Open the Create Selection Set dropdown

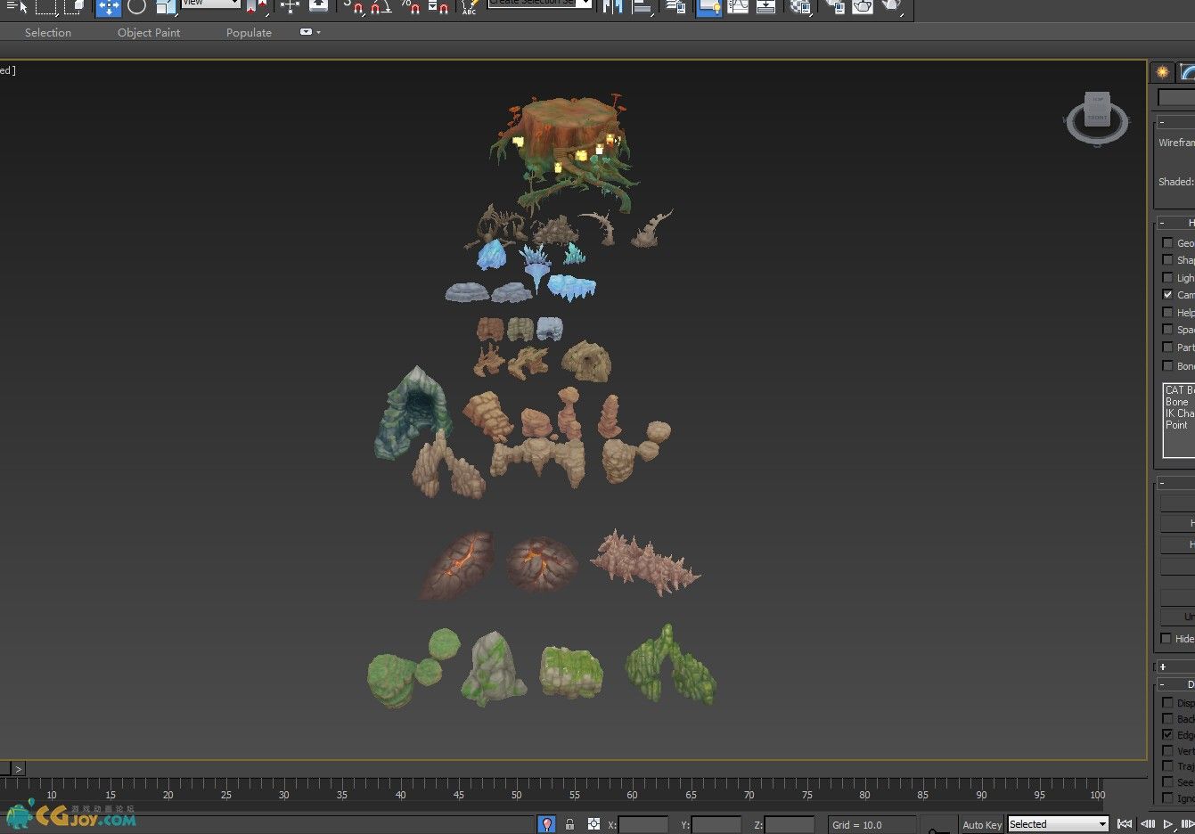click(540, 3)
